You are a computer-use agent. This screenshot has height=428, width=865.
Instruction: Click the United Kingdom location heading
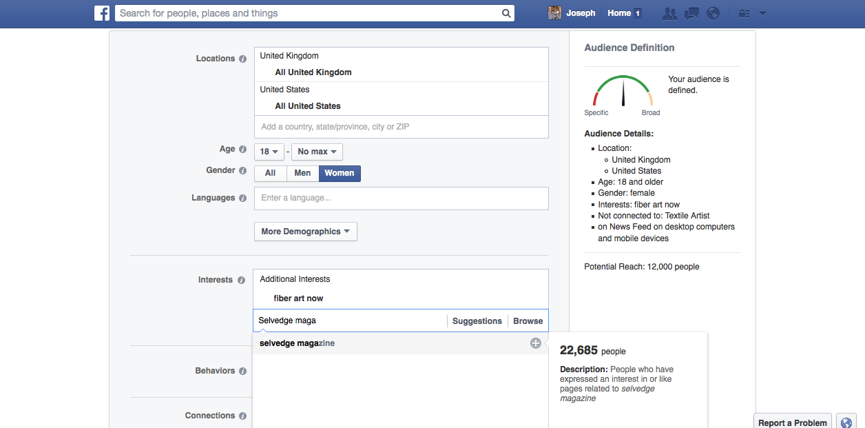click(x=289, y=56)
